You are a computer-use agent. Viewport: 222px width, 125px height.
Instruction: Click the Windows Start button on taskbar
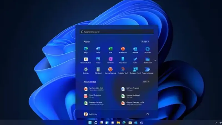[x=90, y=123]
